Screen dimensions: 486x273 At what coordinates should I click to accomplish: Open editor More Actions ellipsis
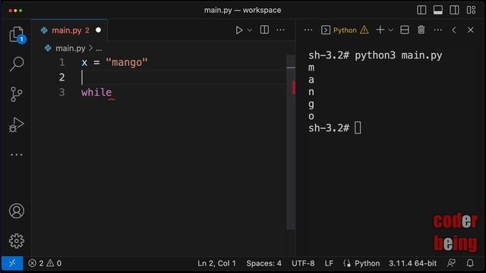pos(280,30)
